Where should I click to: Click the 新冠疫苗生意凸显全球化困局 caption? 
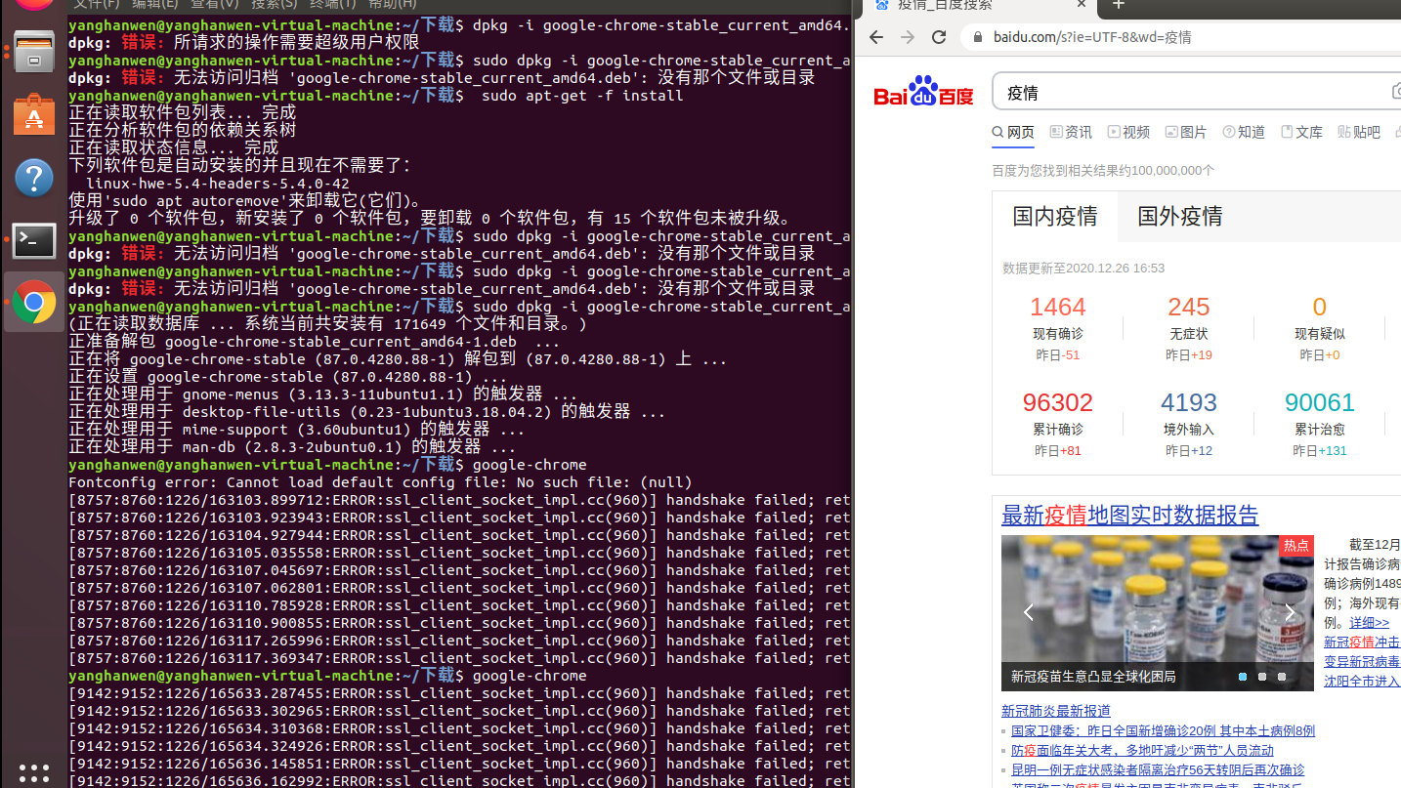coord(1093,677)
